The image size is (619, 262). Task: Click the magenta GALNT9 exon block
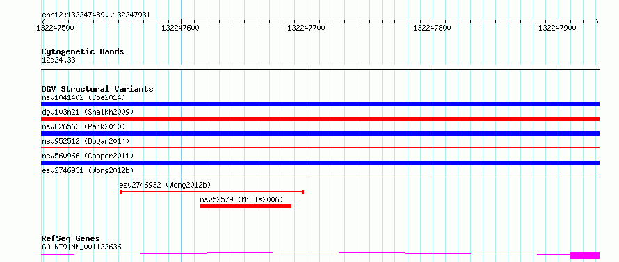[x=585, y=255]
